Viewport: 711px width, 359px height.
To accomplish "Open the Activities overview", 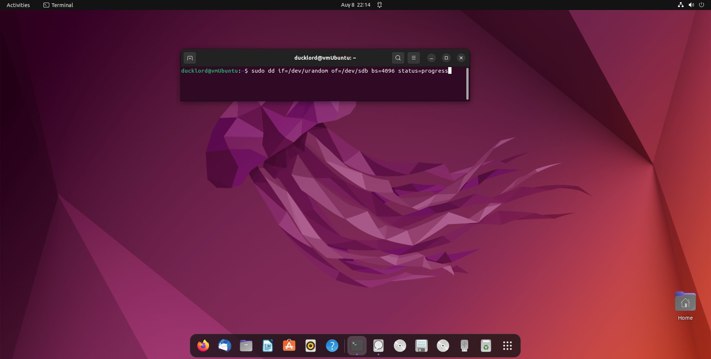I will click(18, 5).
